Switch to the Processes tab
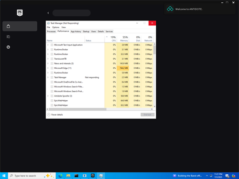Screen dimensions: 239x179 [51, 32]
